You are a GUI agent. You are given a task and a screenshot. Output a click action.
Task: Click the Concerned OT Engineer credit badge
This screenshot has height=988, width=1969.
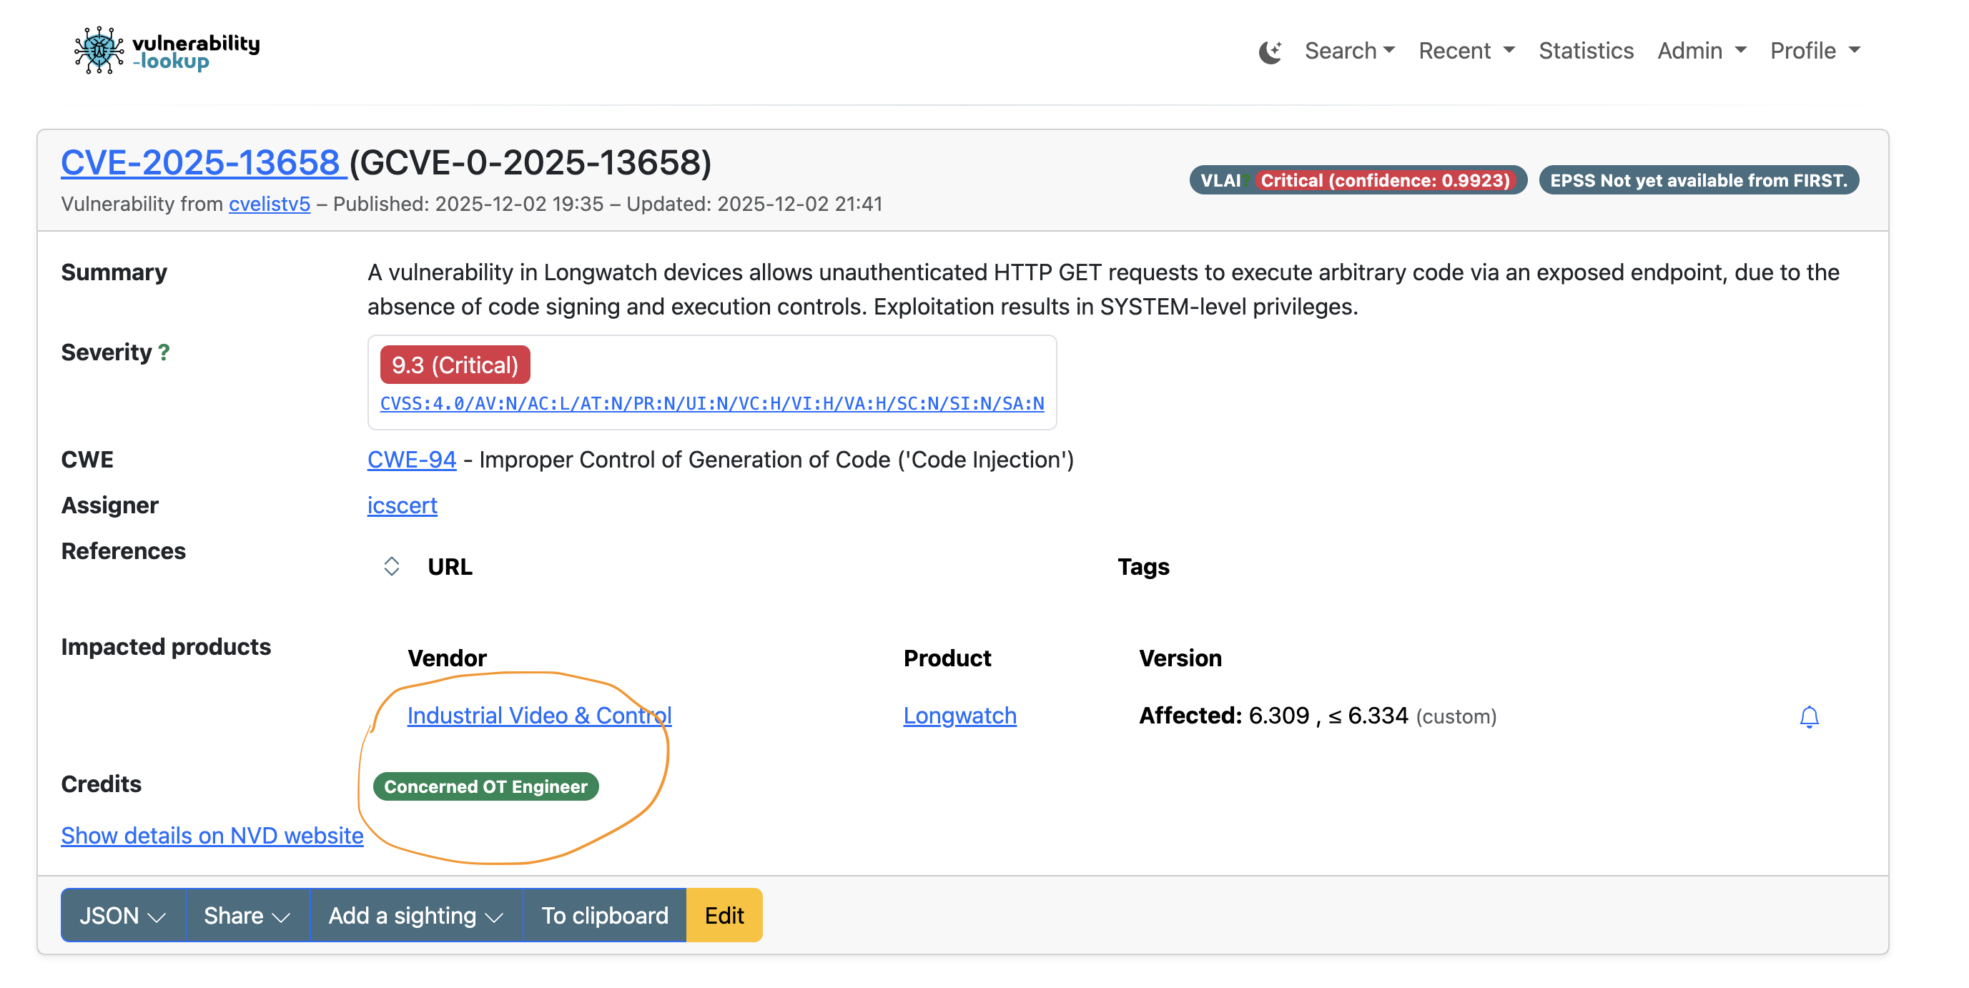(x=485, y=786)
